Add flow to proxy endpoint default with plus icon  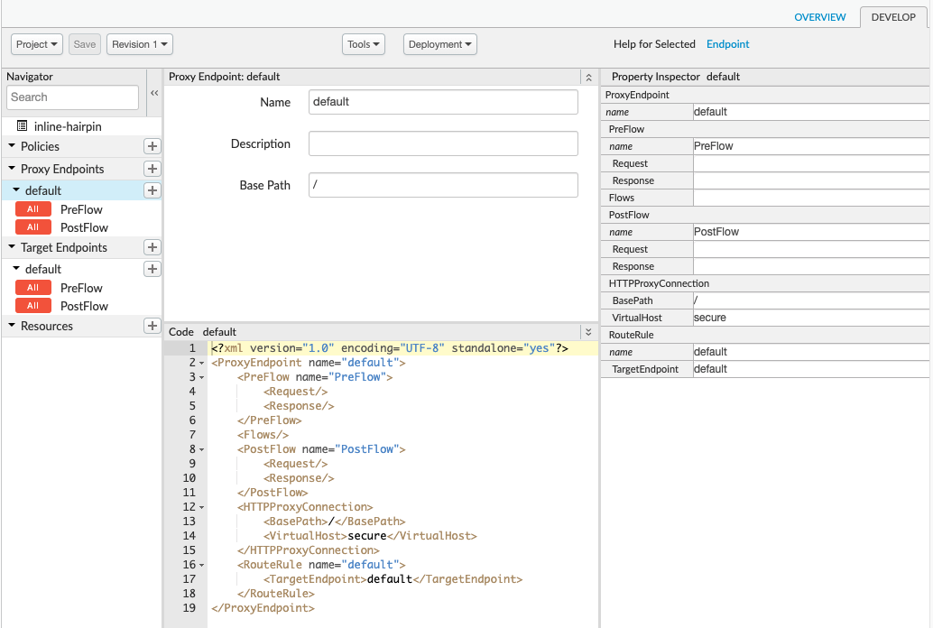152,190
